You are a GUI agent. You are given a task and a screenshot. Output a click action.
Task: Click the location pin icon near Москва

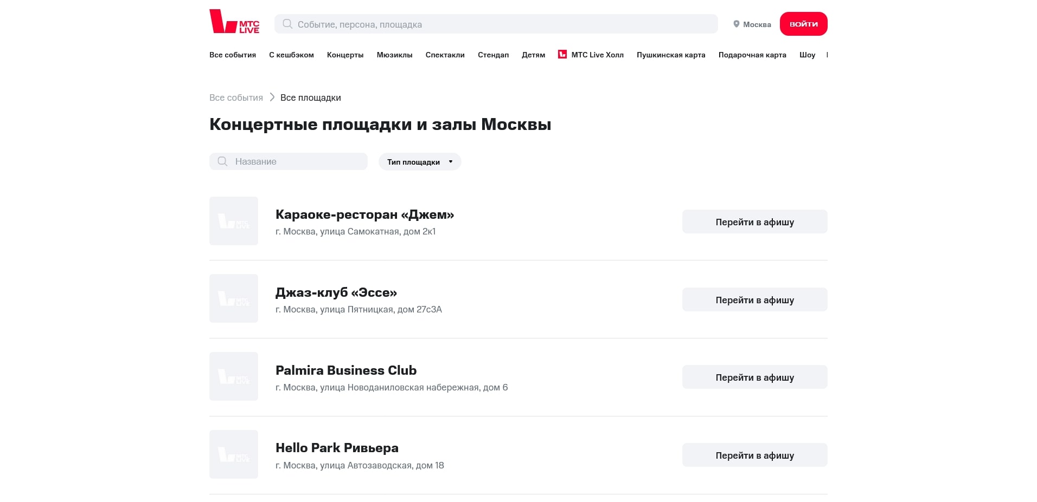(x=737, y=24)
